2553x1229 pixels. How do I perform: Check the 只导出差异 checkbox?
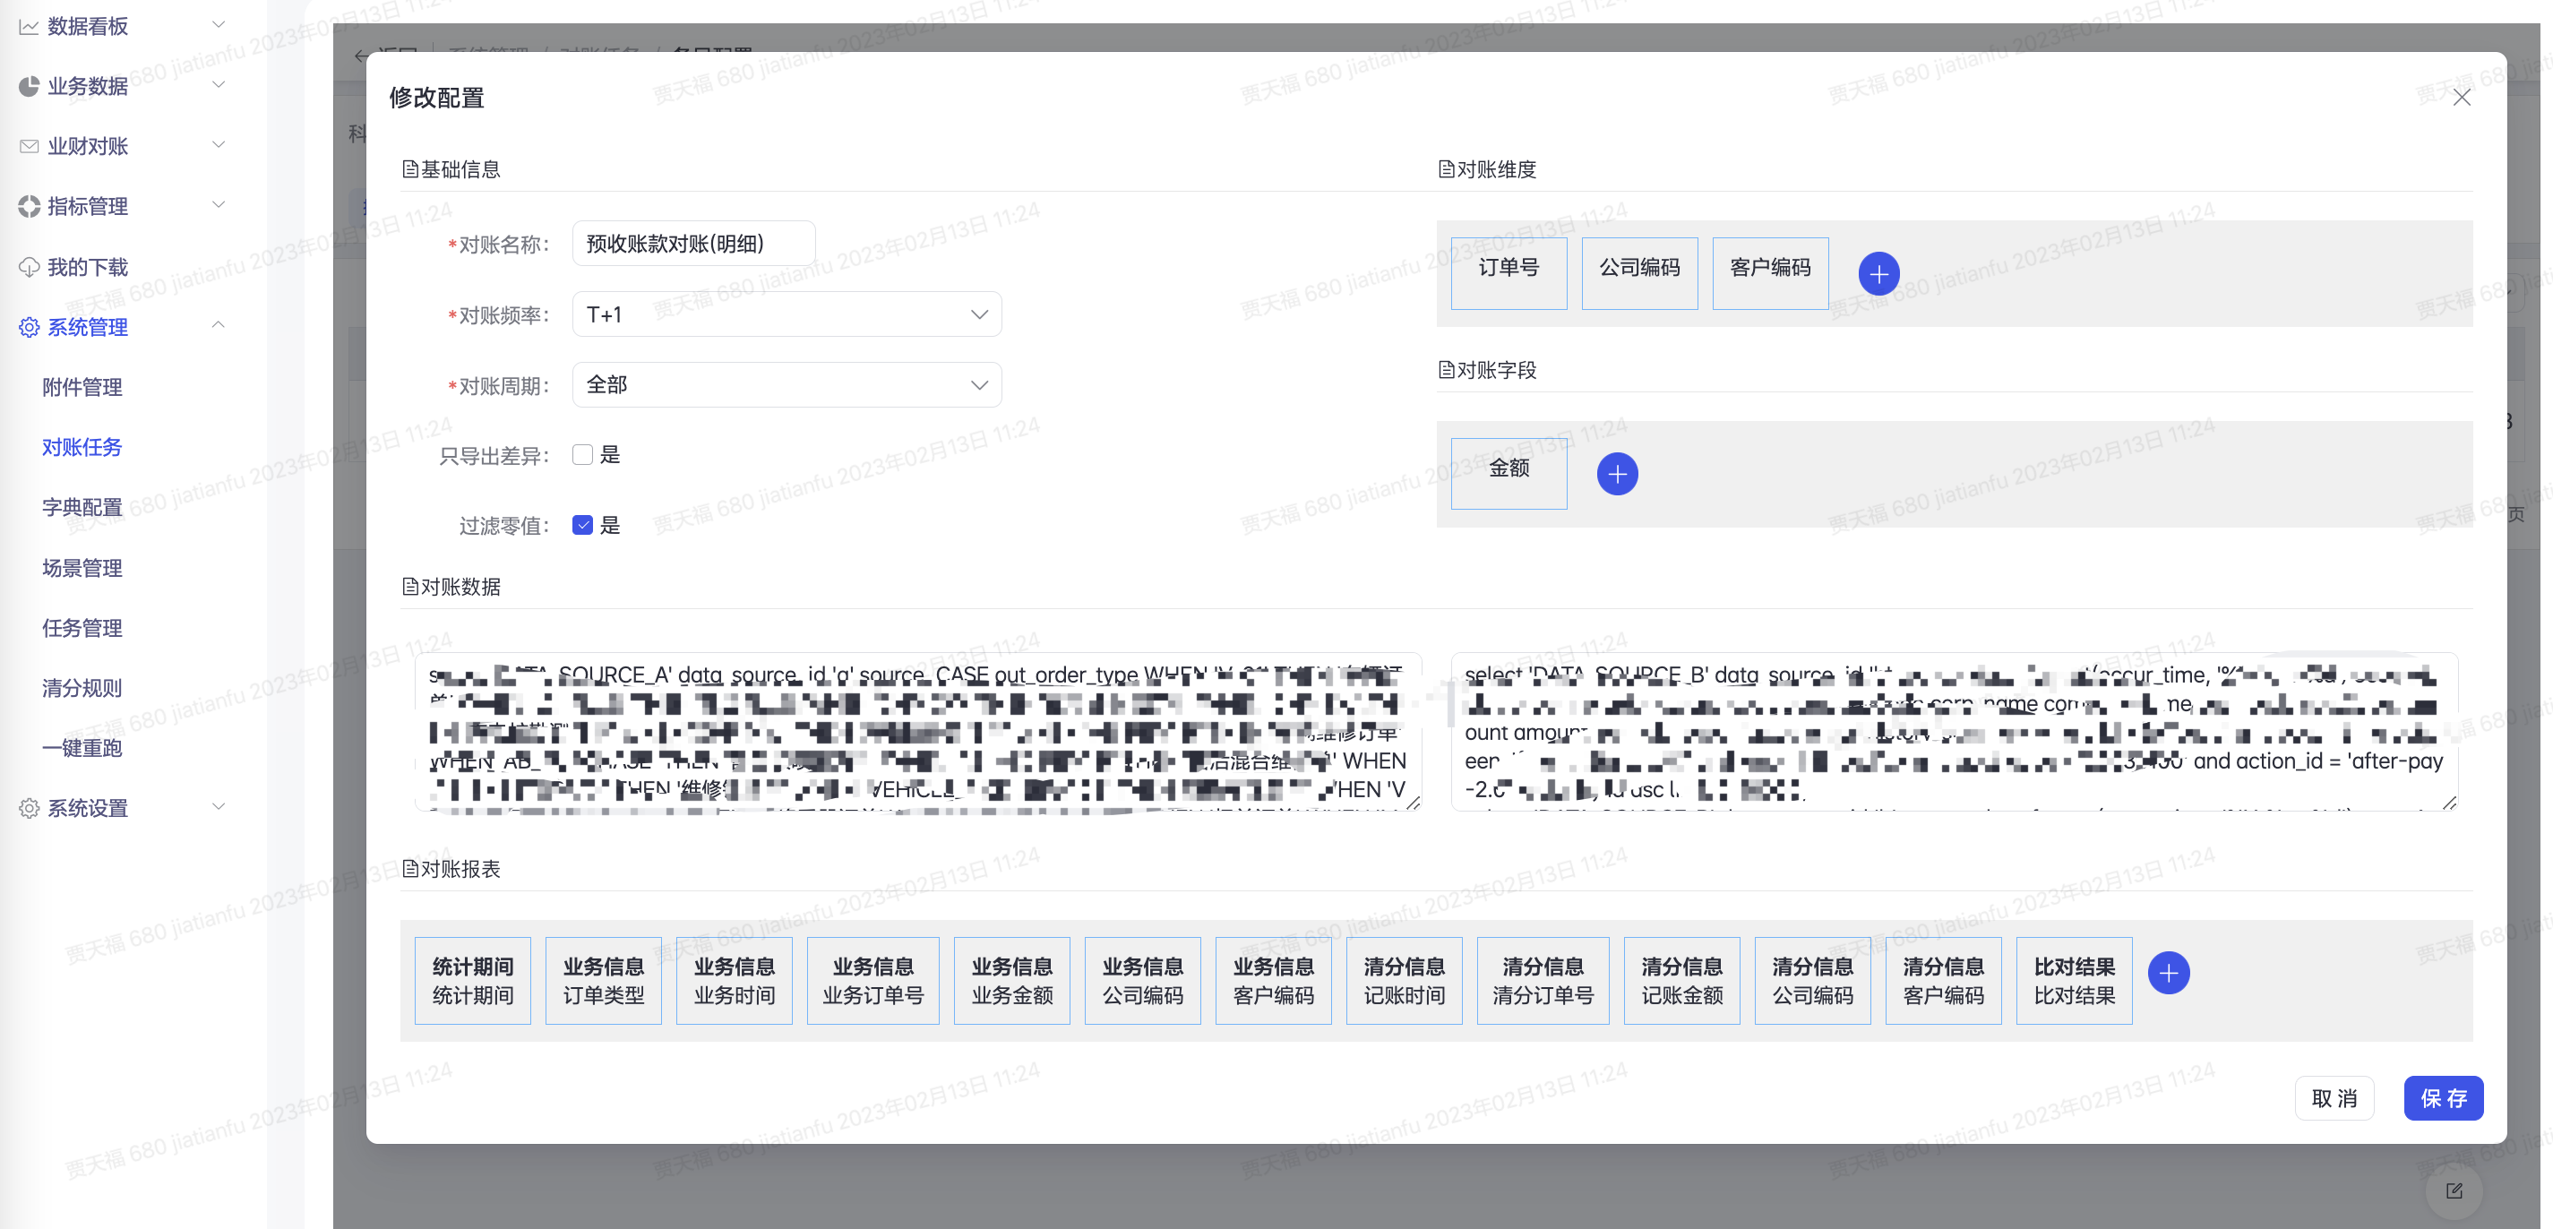point(581,455)
